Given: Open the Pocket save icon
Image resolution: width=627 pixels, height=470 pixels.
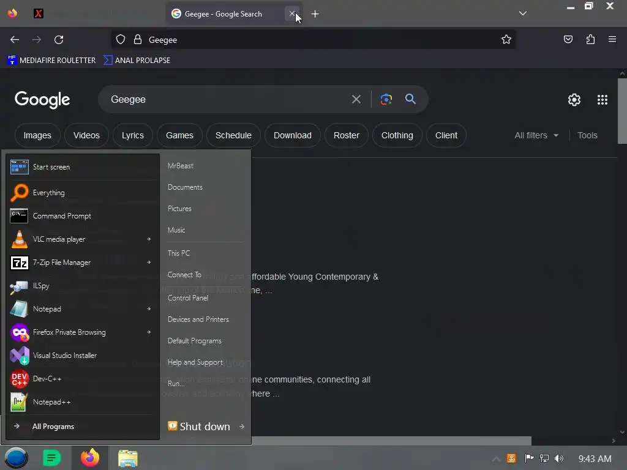Looking at the screenshot, I should (568, 39).
